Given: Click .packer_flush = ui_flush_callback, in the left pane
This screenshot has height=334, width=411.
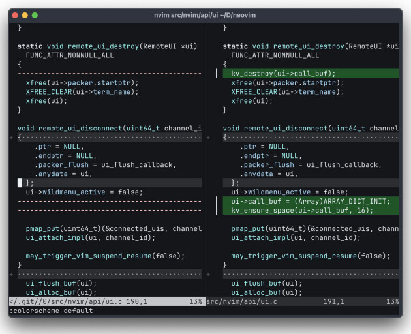Looking at the screenshot, I should click(x=105, y=165).
